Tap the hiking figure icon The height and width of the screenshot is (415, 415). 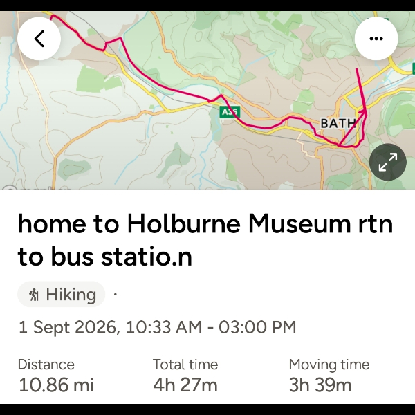[34, 295]
